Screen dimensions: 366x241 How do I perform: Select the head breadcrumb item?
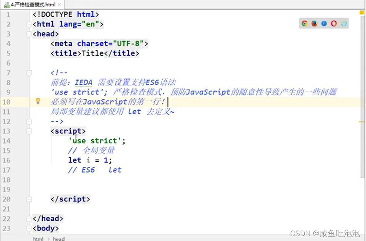point(58,239)
